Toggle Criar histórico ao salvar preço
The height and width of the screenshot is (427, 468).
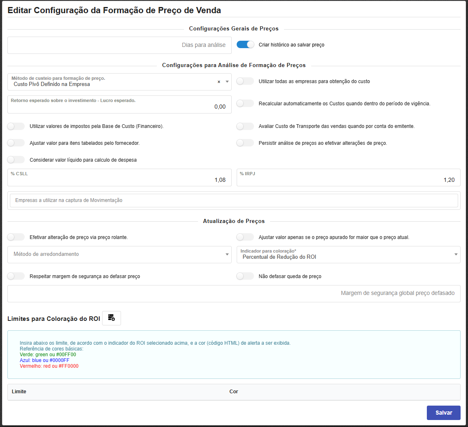click(245, 44)
